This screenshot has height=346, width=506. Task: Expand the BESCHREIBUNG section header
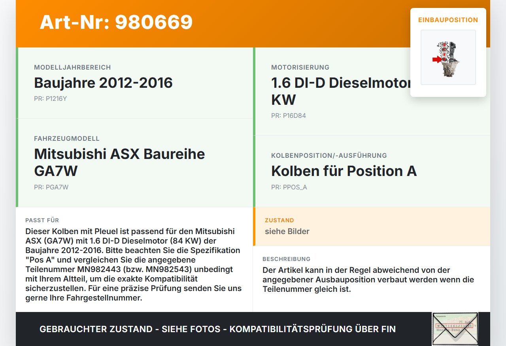287,259
